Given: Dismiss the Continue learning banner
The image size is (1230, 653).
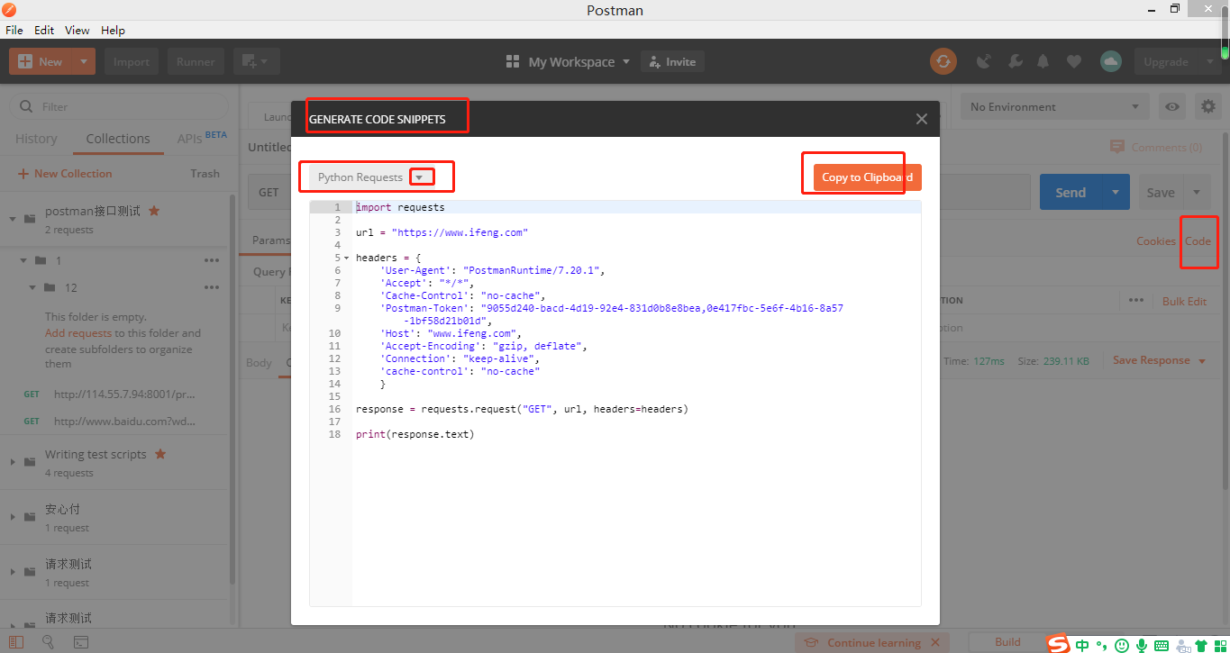Looking at the screenshot, I should pyautogui.click(x=935, y=642).
